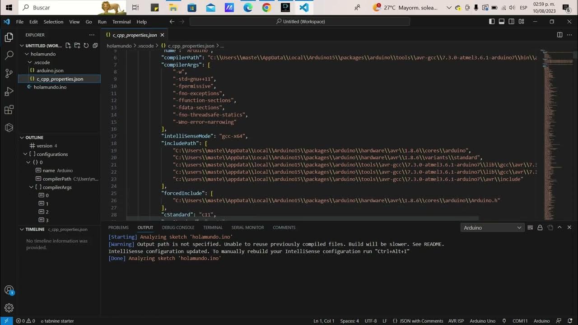The image size is (578, 325).
Task: Switch to the SERIAL MONITOR tab
Action: coord(247,227)
